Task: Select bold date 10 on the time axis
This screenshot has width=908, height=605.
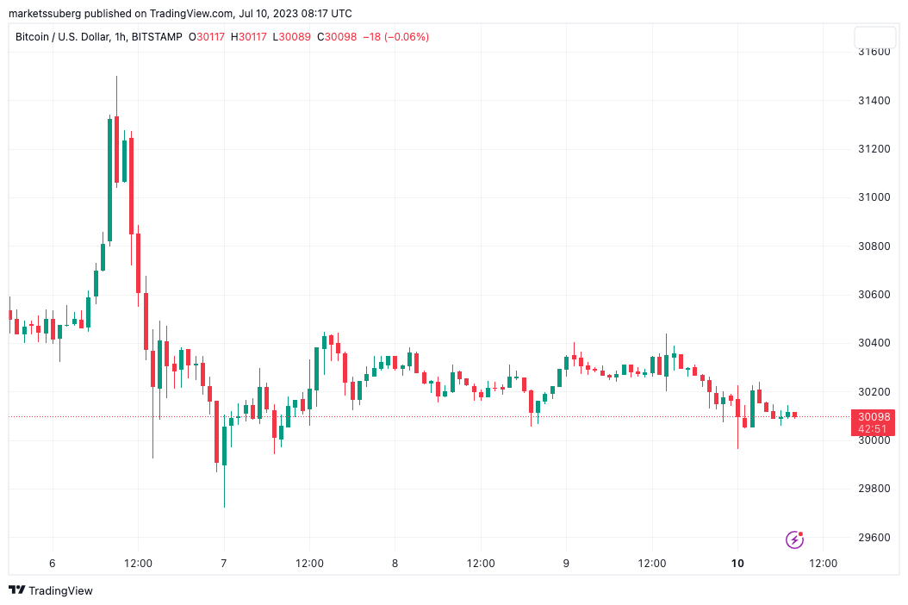Action: [737, 564]
